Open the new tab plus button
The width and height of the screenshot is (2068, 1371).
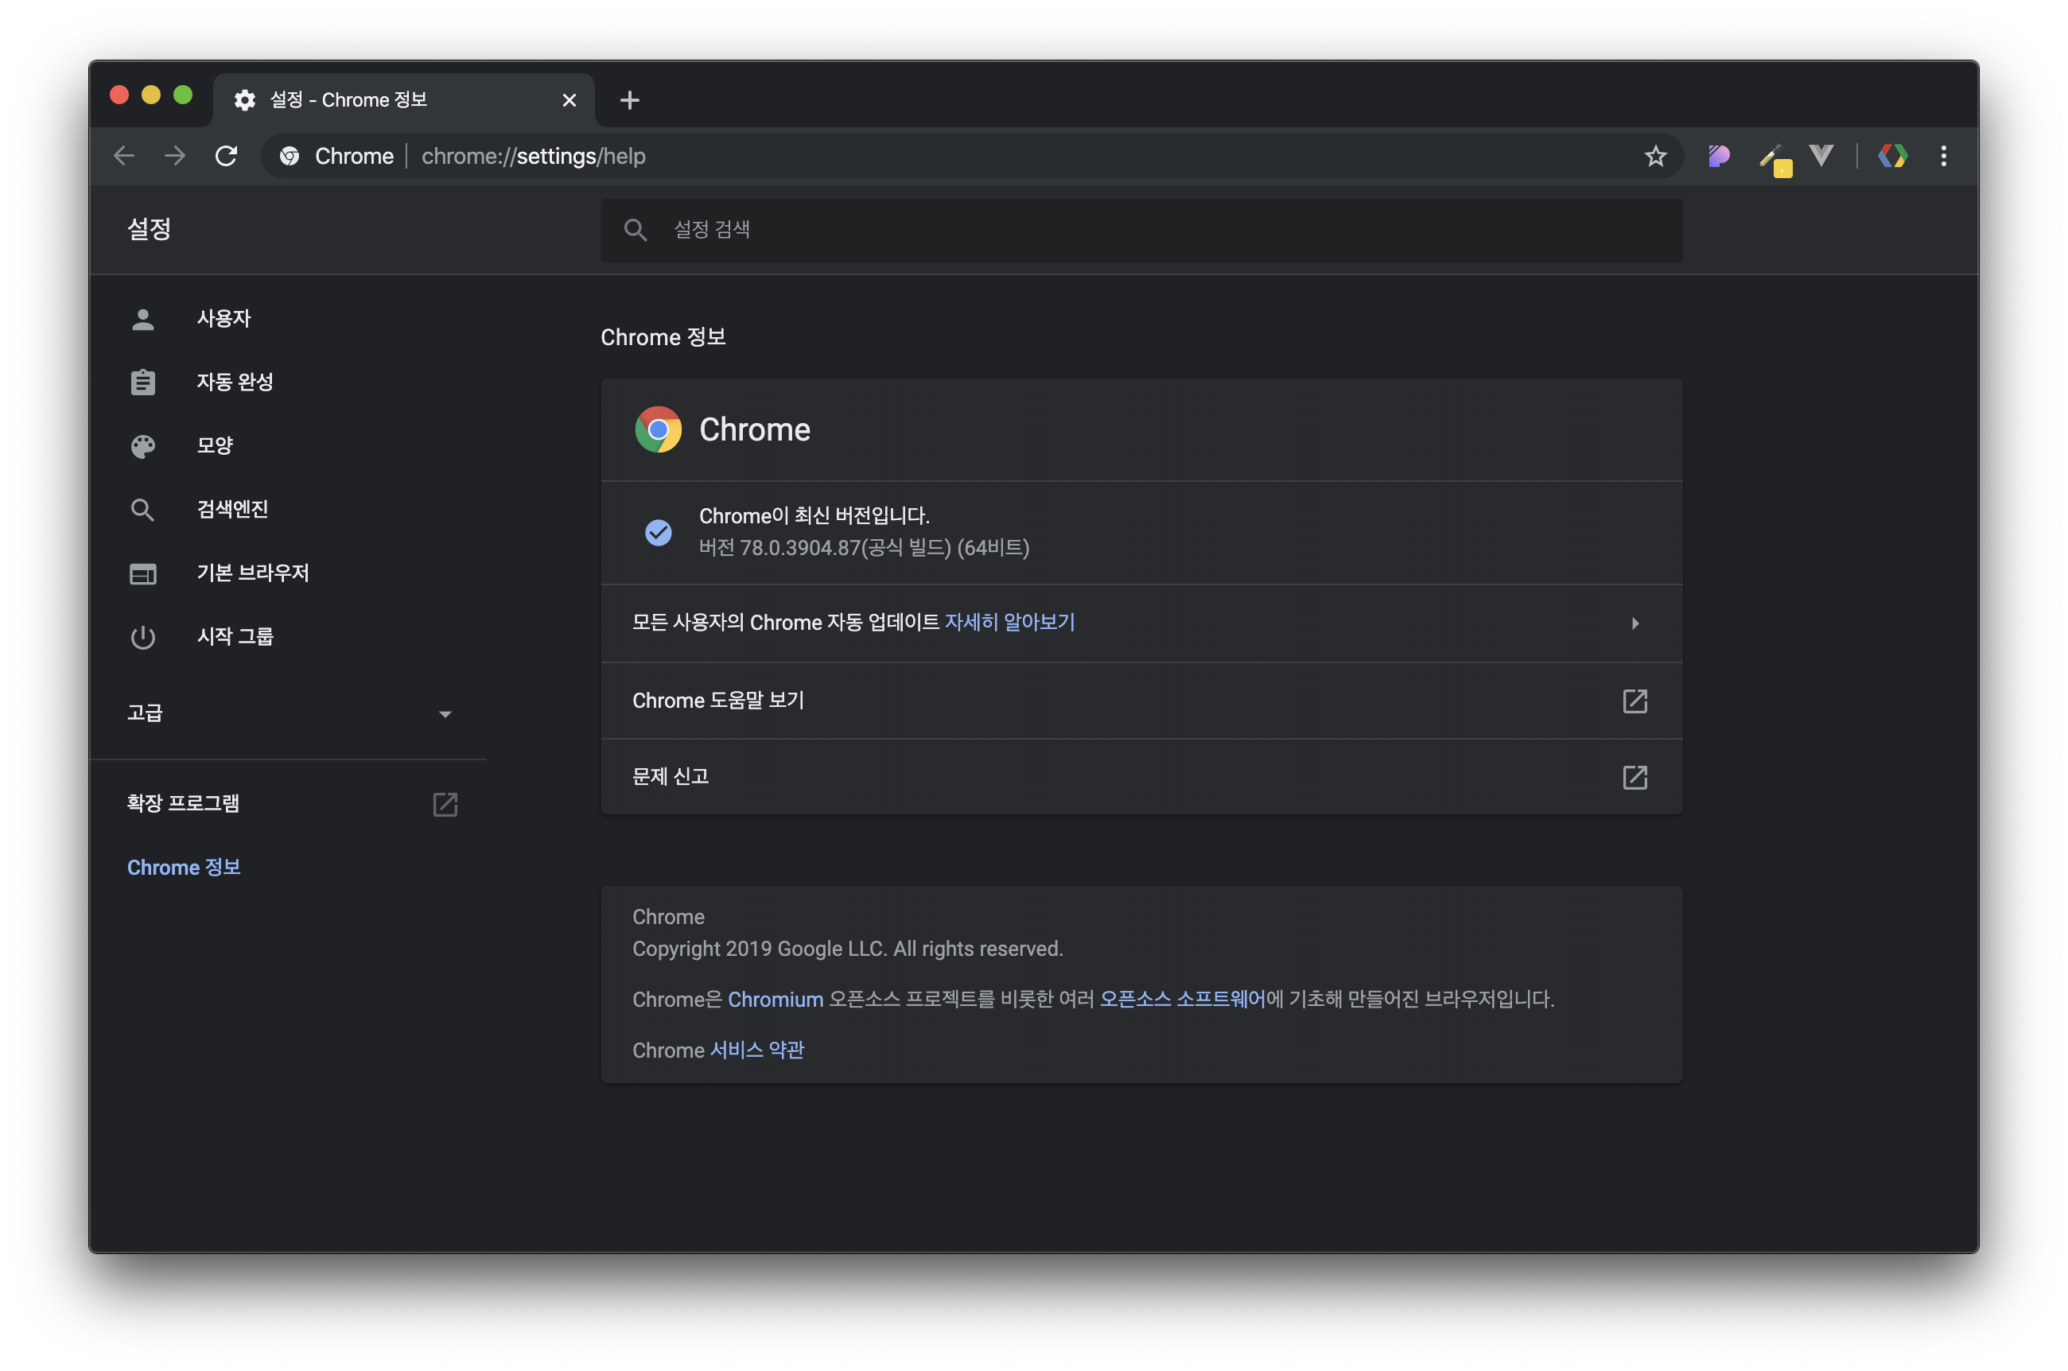[628, 100]
